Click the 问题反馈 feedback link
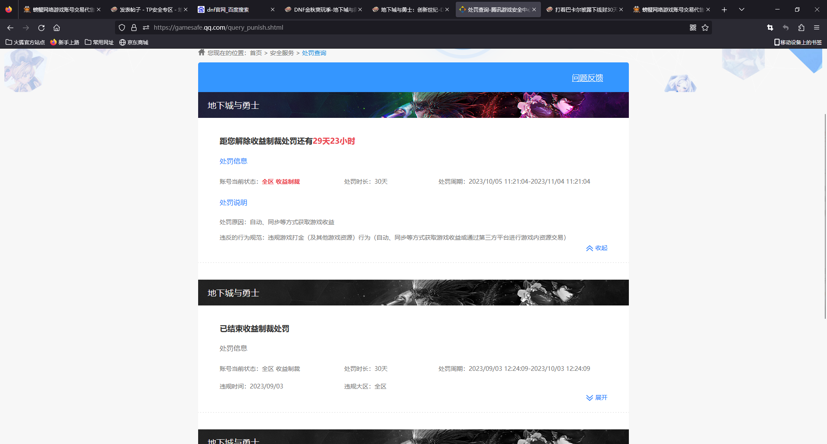 (x=587, y=78)
